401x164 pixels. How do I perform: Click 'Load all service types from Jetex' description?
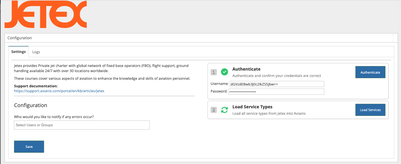tap(269, 113)
